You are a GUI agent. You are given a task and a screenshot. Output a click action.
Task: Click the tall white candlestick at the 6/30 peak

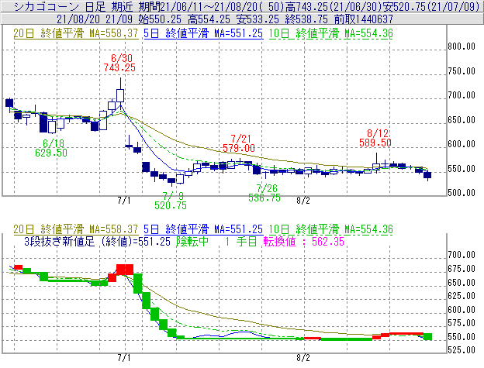coord(120,95)
